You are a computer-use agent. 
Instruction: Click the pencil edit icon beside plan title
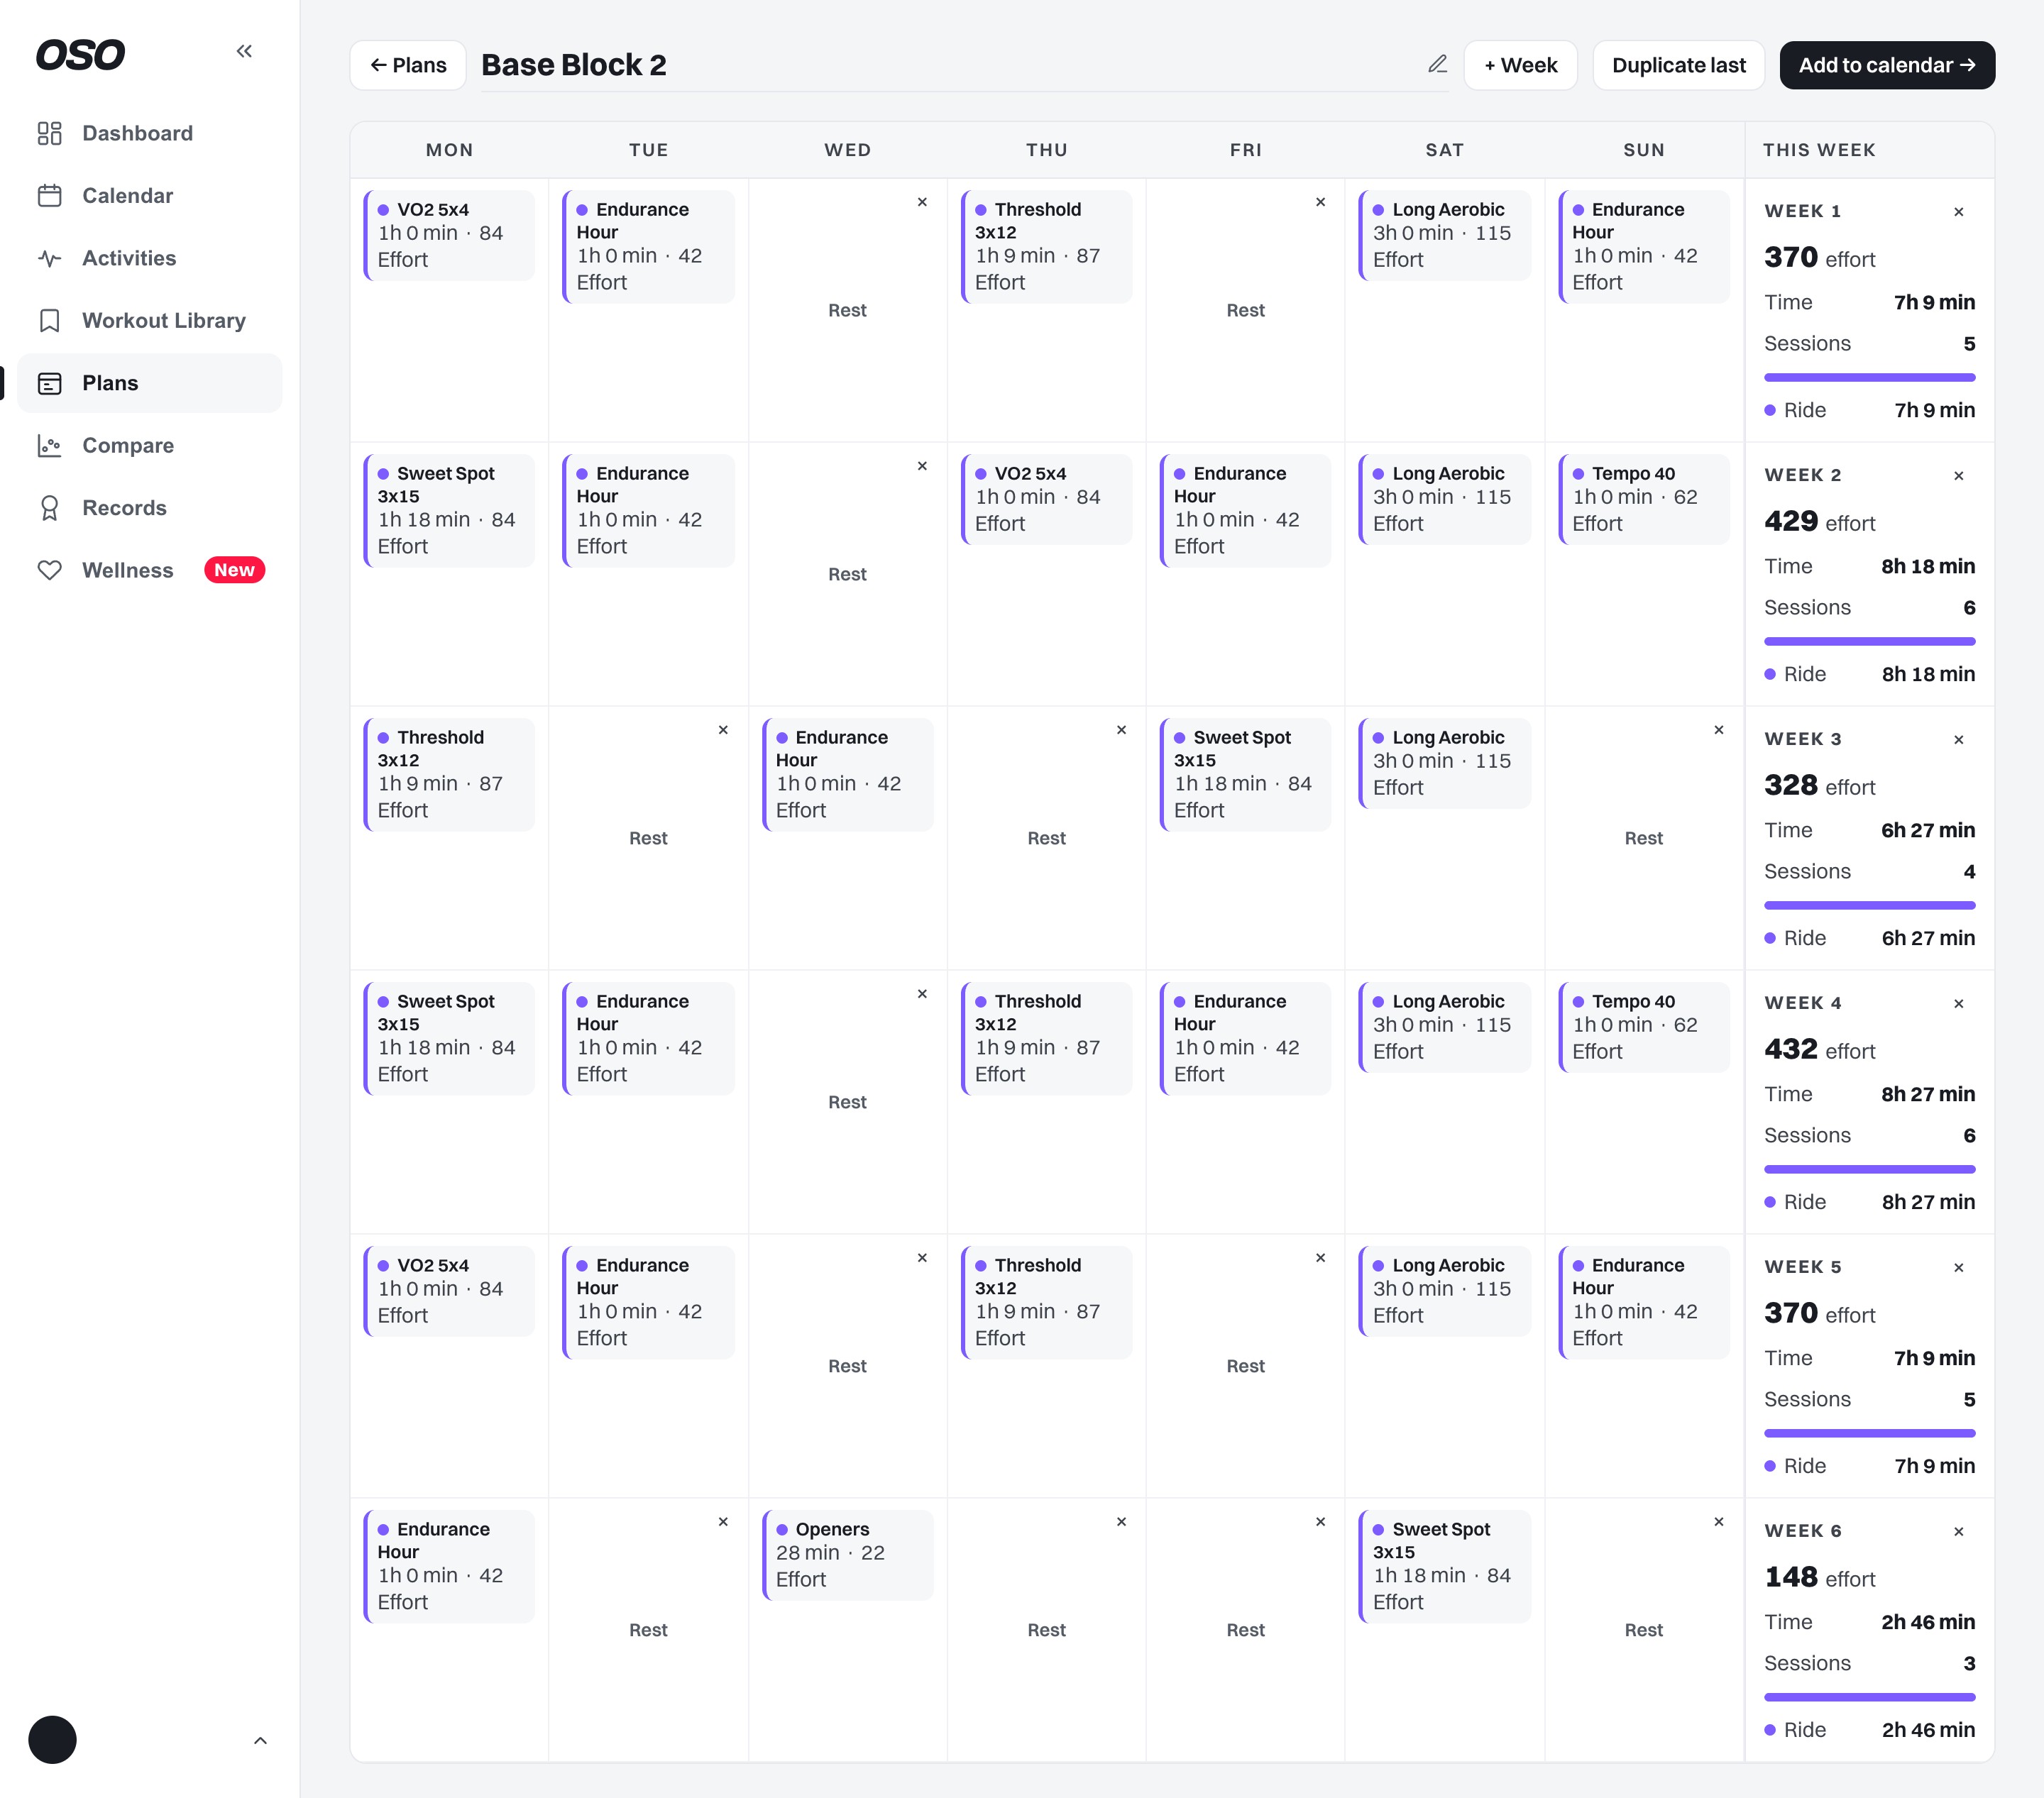1437,64
